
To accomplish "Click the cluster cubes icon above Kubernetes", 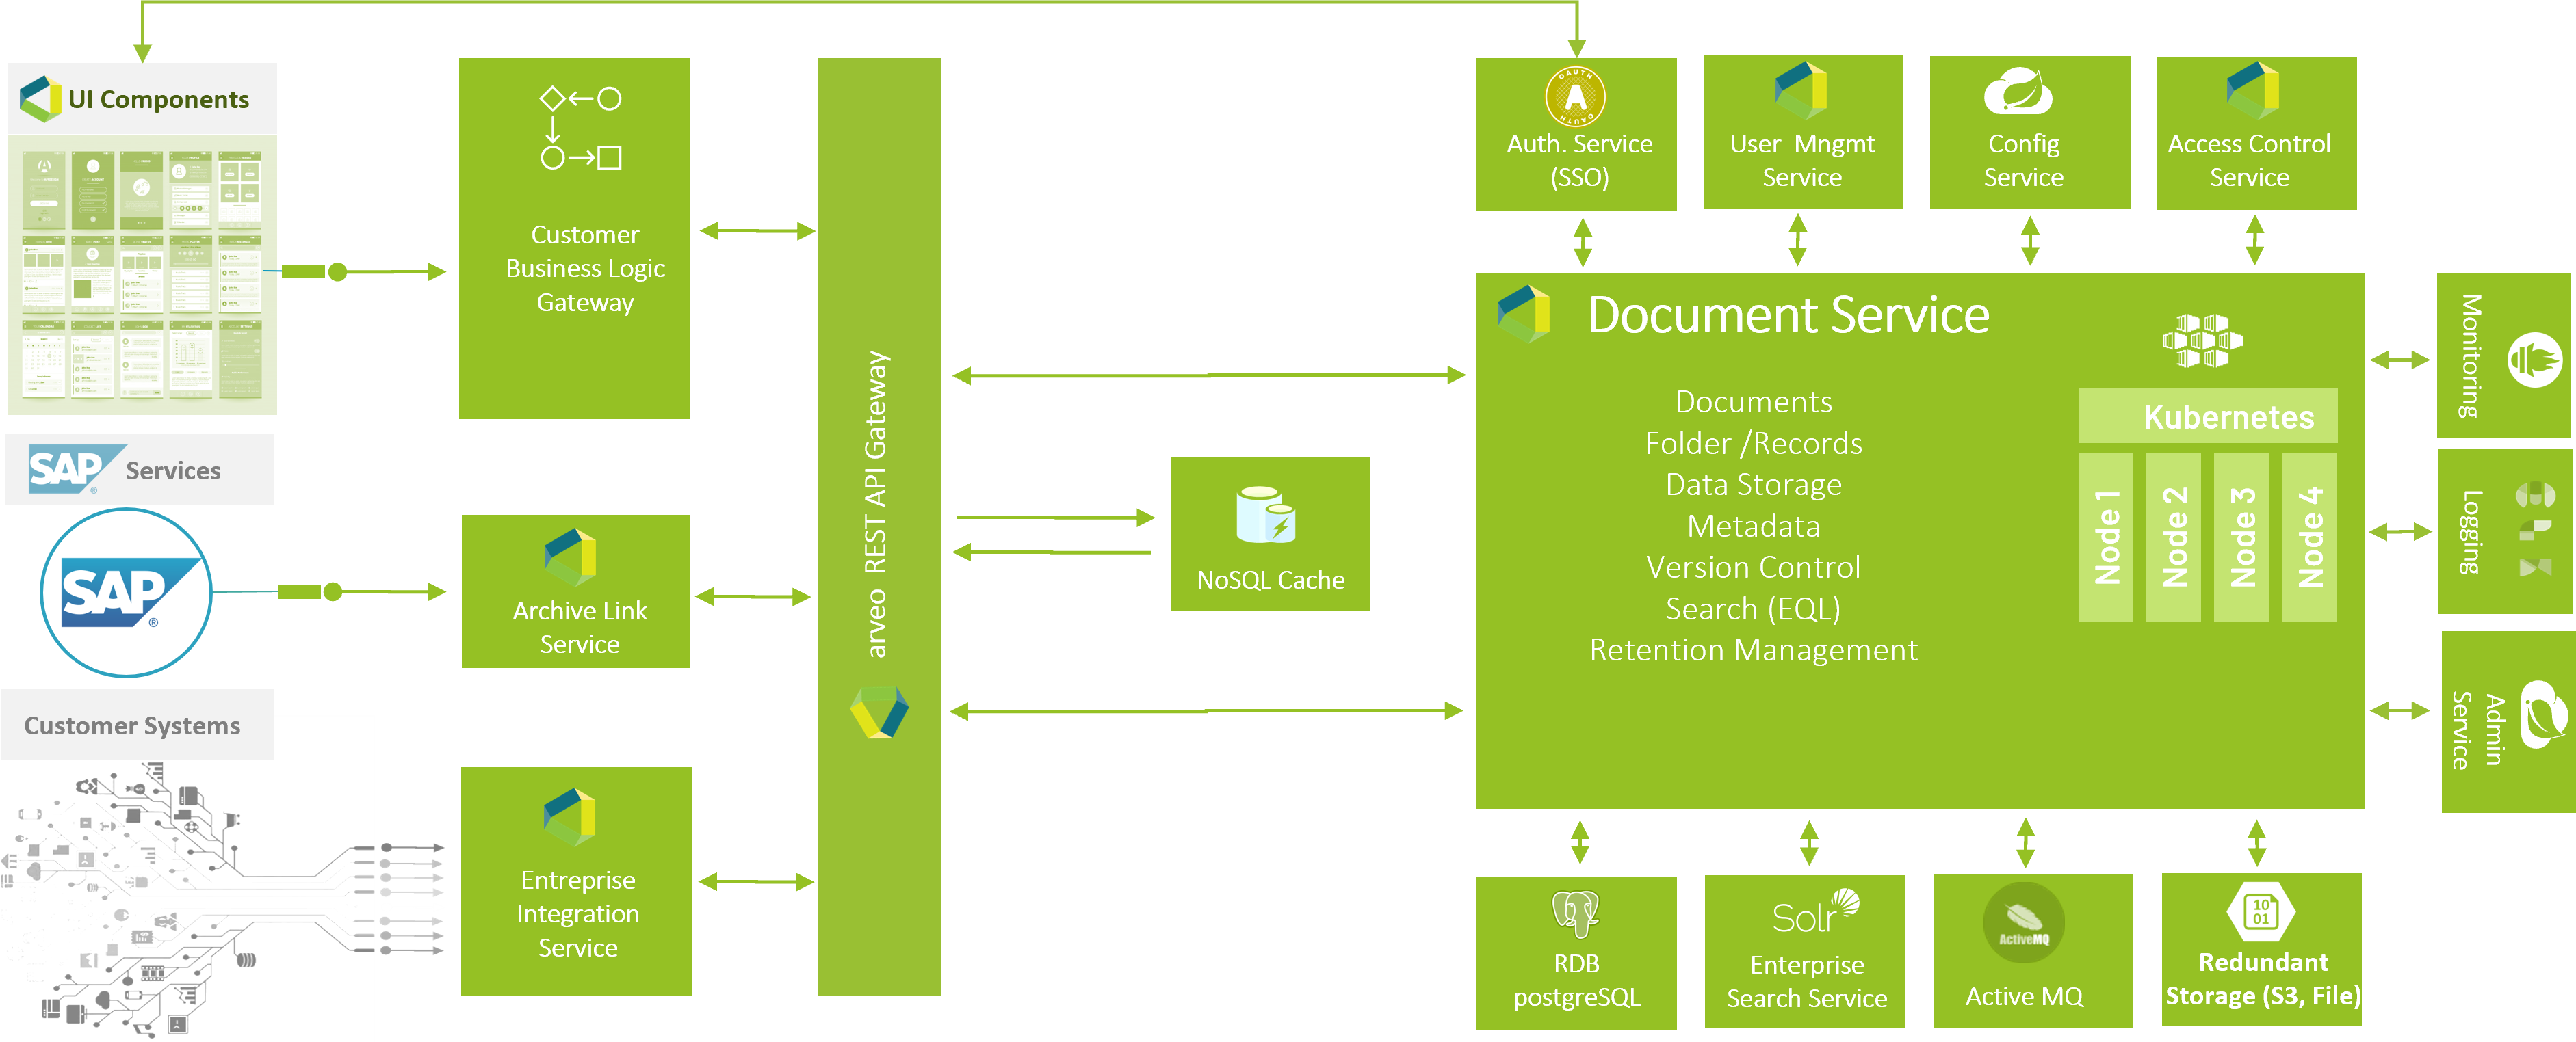I will point(2202,340).
